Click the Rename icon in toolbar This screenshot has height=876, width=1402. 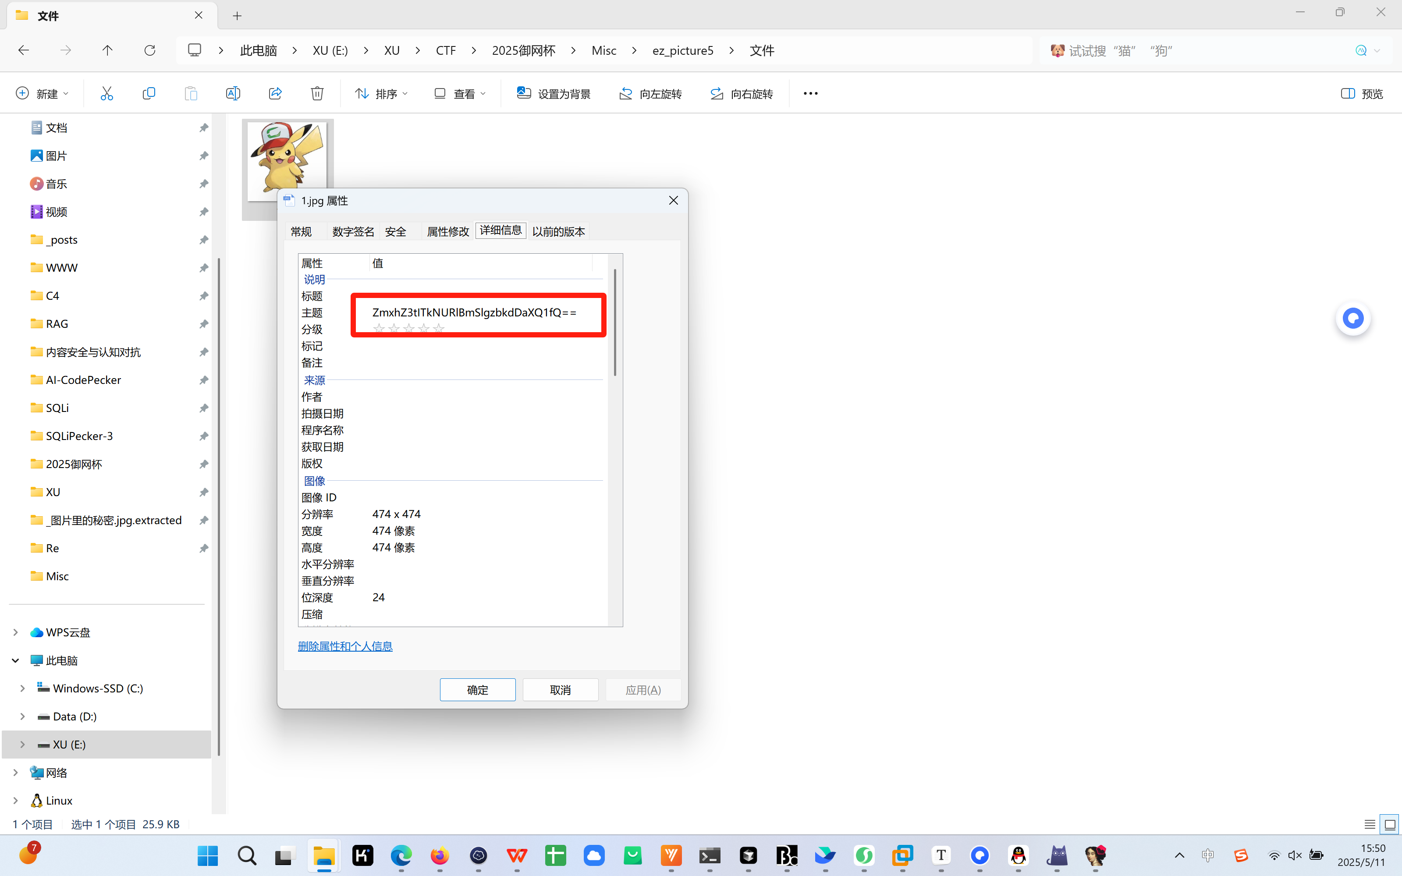(233, 93)
